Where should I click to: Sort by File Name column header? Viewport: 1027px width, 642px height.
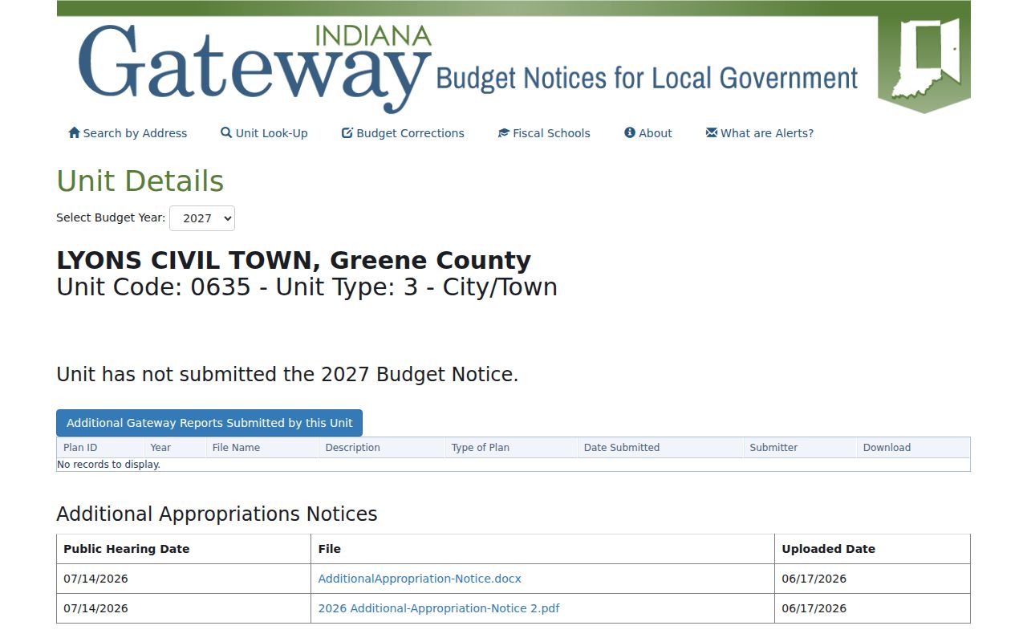tap(236, 448)
